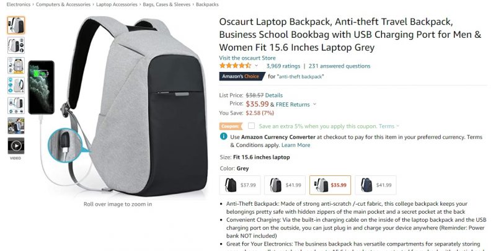Select the thumbnail of person wearing backpack
The height and width of the screenshot is (251, 496).
16,125
